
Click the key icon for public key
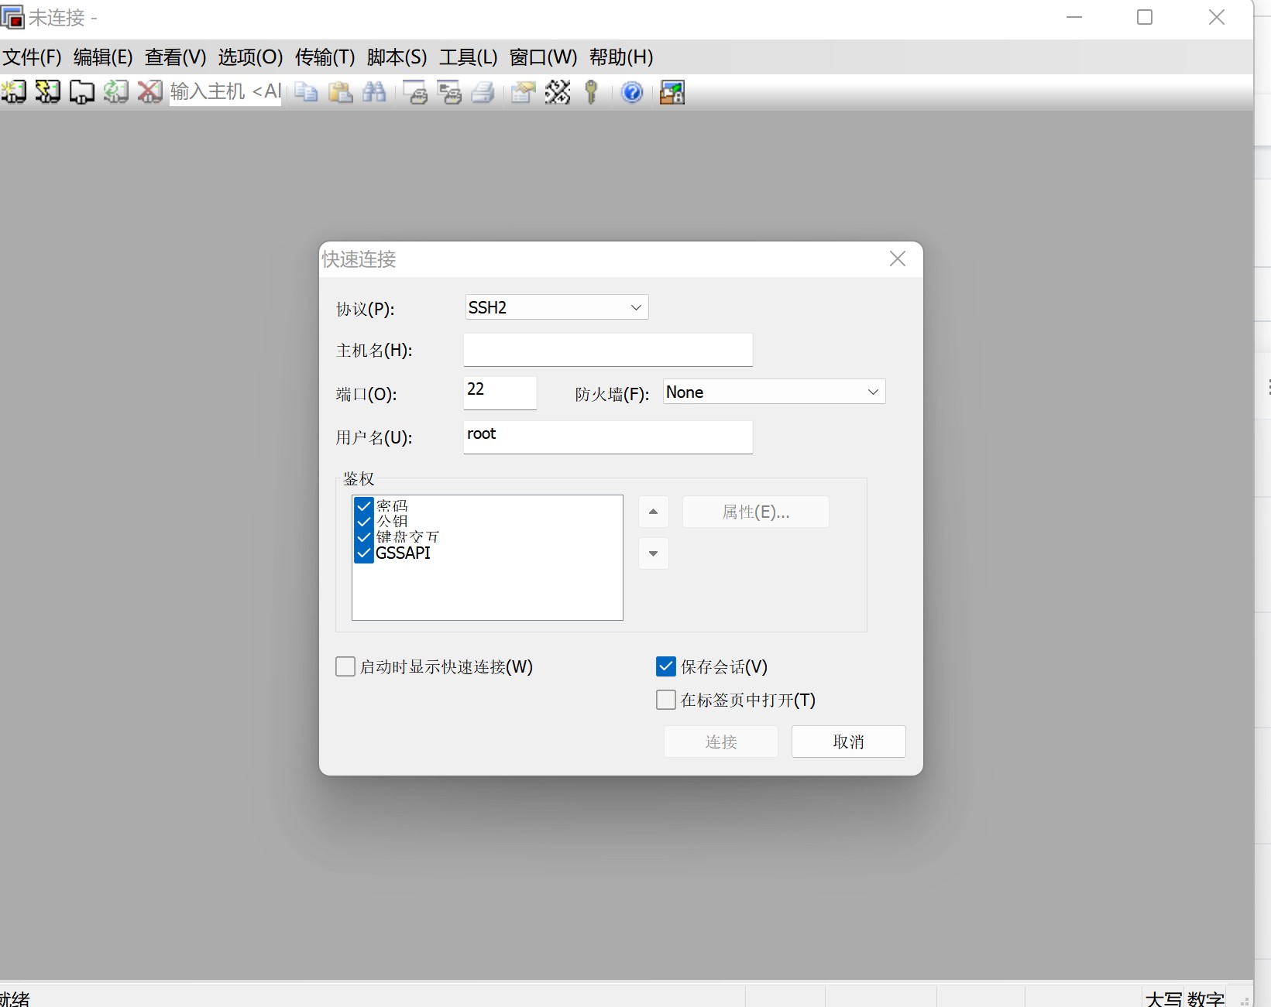coord(591,92)
